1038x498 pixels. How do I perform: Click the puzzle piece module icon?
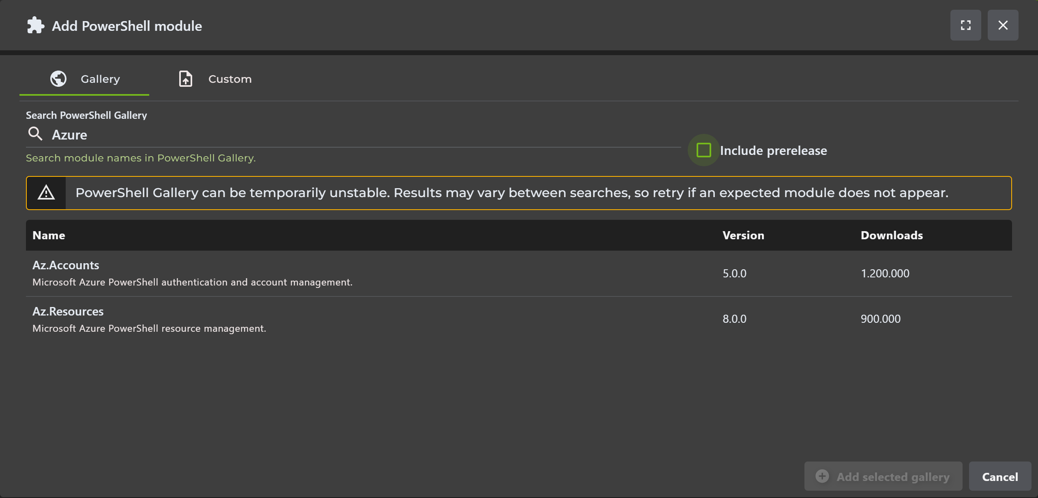point(35,26)
